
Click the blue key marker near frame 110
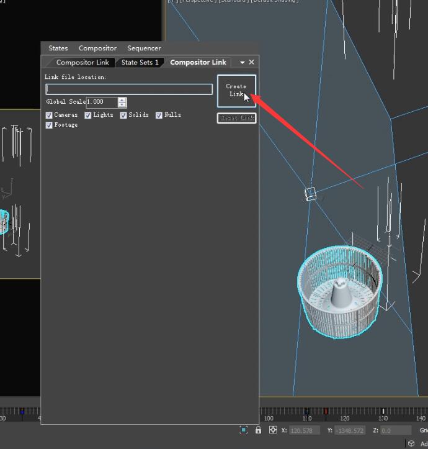tap(307, 412)
